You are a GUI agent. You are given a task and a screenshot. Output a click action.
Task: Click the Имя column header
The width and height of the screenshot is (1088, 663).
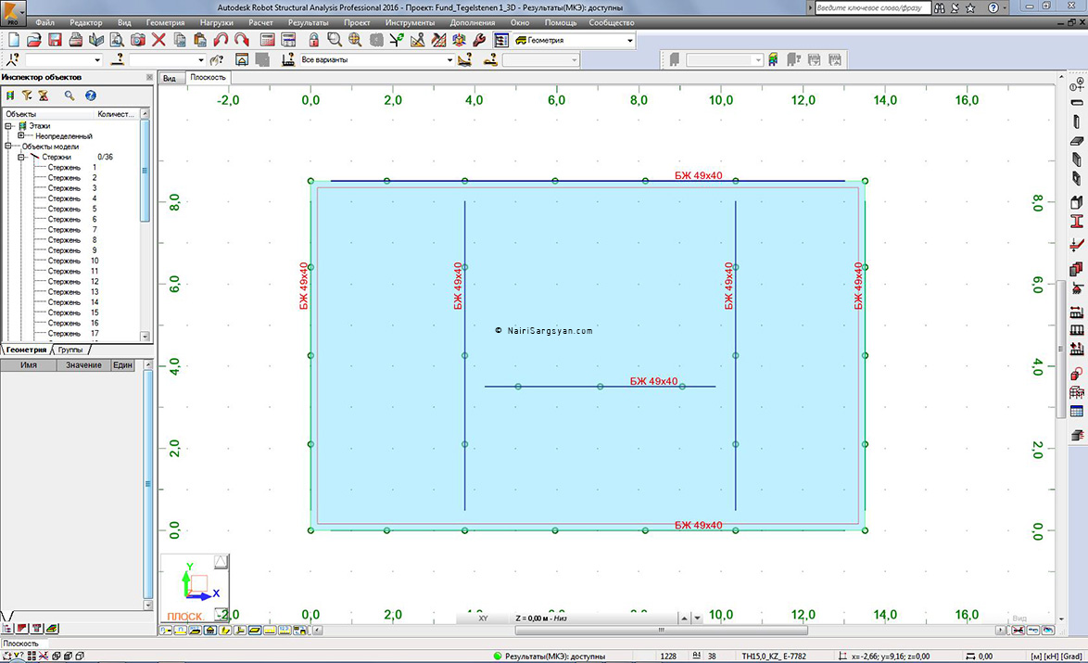click(29, 365)
